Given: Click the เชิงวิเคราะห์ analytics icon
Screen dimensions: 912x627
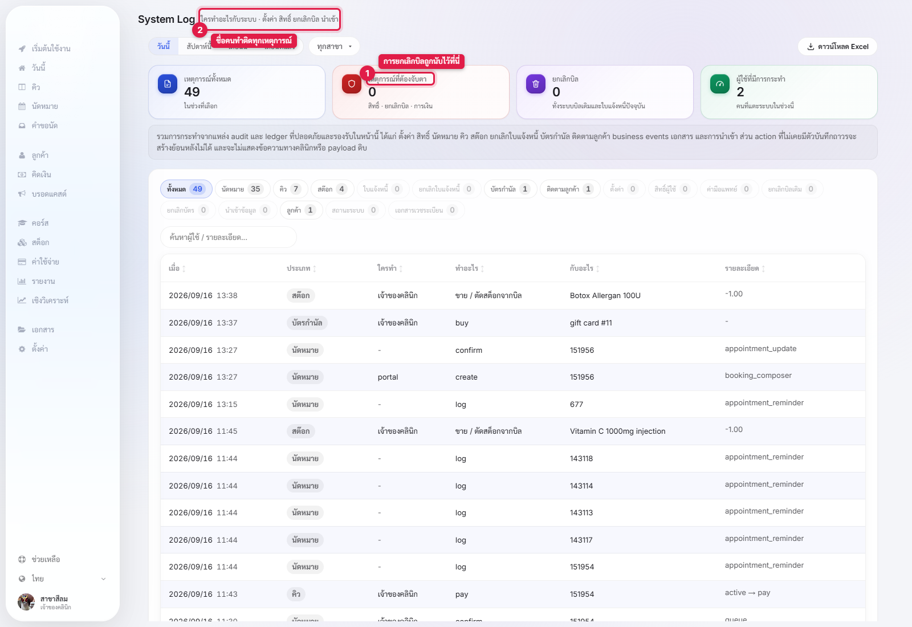Looking at the screenshot, I should click(x=22, y=300).
